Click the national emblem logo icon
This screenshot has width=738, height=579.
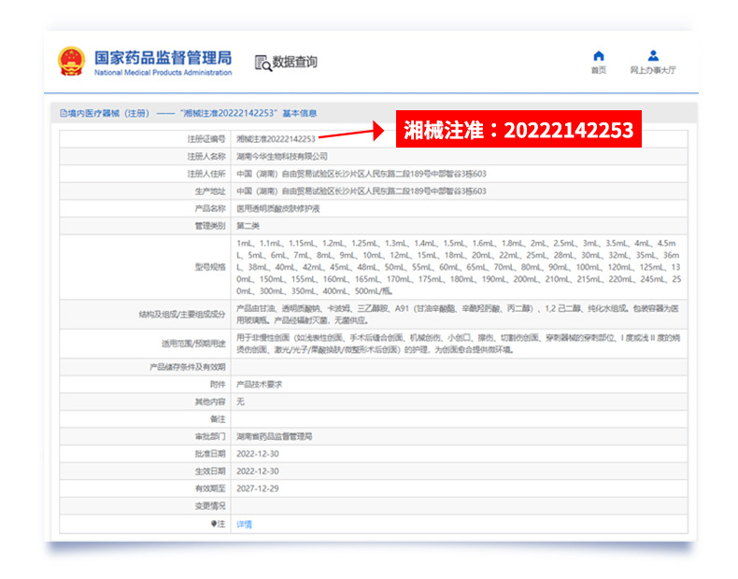[71, 63]
